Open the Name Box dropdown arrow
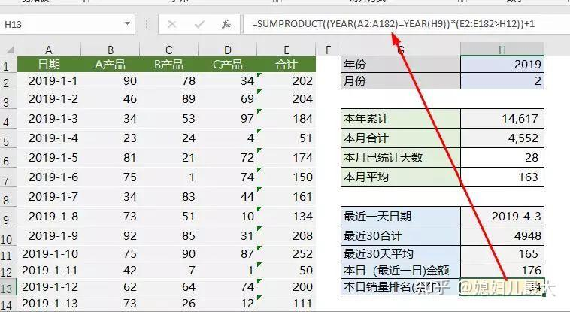The height and width of the screenshot is (312, 570). [x=127, y=24]
